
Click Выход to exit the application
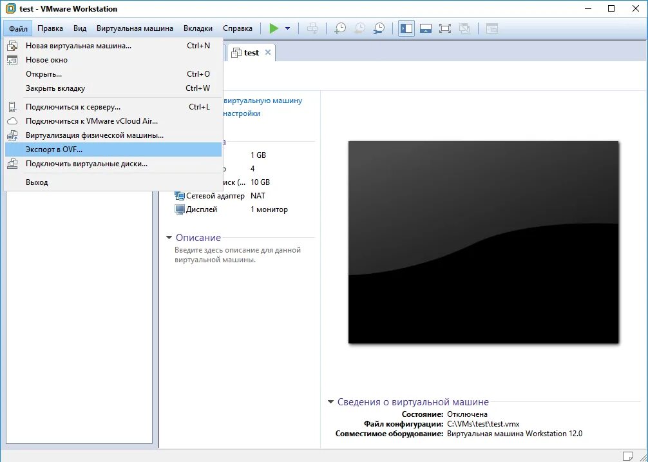point(113,182)
